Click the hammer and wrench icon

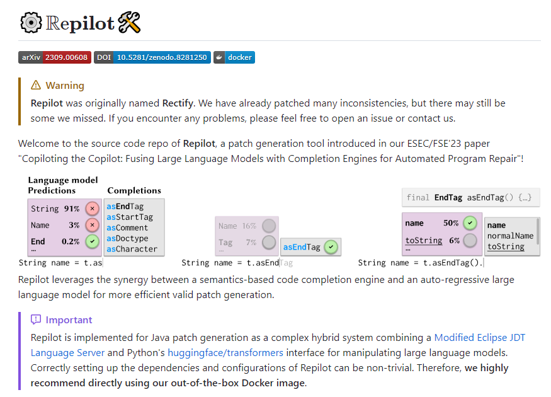(129, 23)
